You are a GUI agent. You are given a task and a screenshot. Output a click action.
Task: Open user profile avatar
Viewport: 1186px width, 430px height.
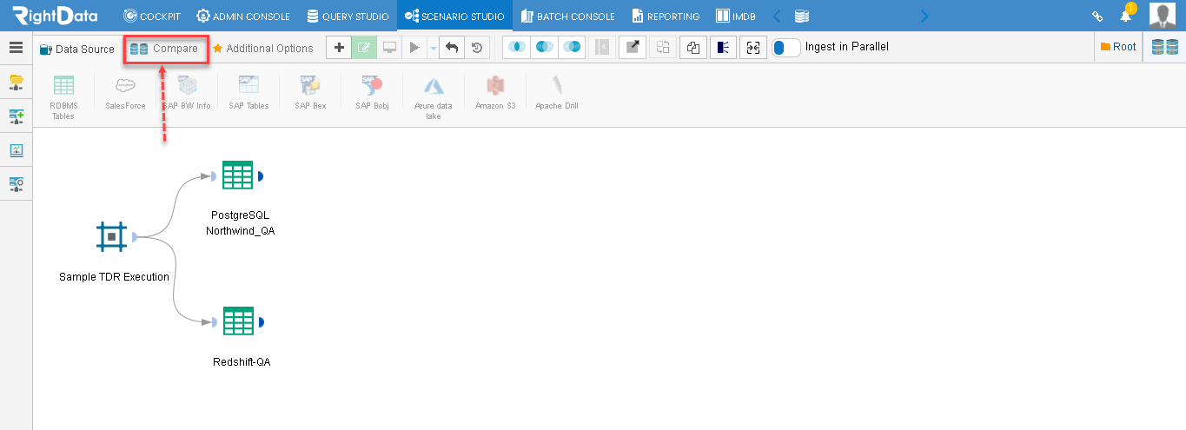point(1163,16)
